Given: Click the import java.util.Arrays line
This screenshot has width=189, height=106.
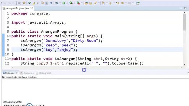Looking at the screenshot, I should 39,22.
